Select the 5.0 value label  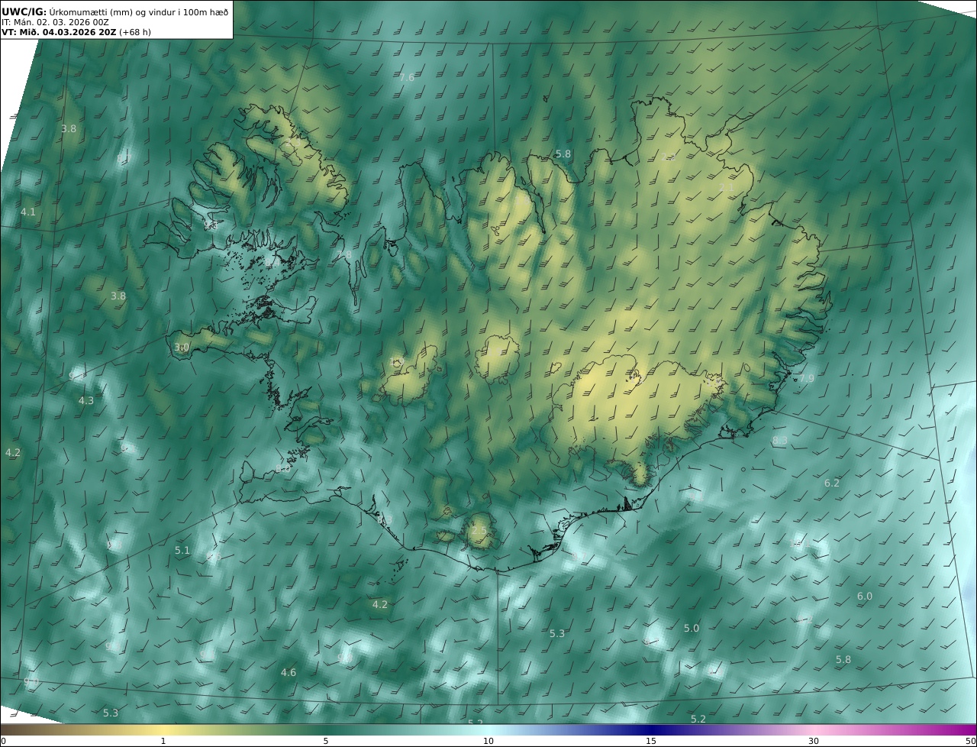coord(692,629)
